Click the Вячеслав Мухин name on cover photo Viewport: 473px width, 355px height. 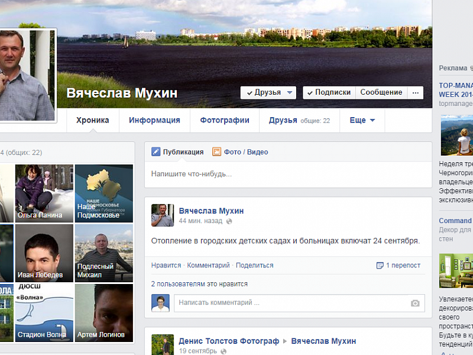point(122,93)
